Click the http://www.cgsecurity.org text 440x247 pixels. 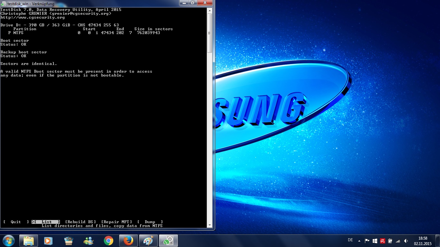(x=33, y=17)
